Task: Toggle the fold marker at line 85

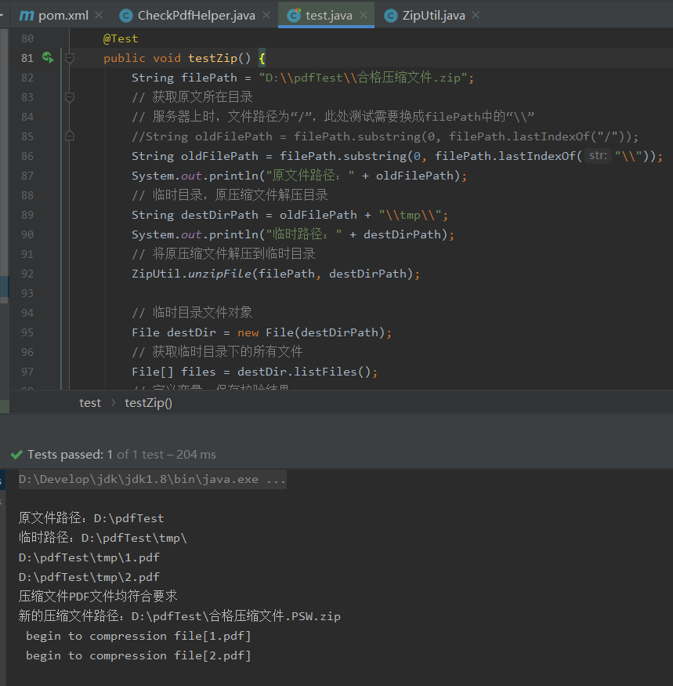Action: pos(69,136)
